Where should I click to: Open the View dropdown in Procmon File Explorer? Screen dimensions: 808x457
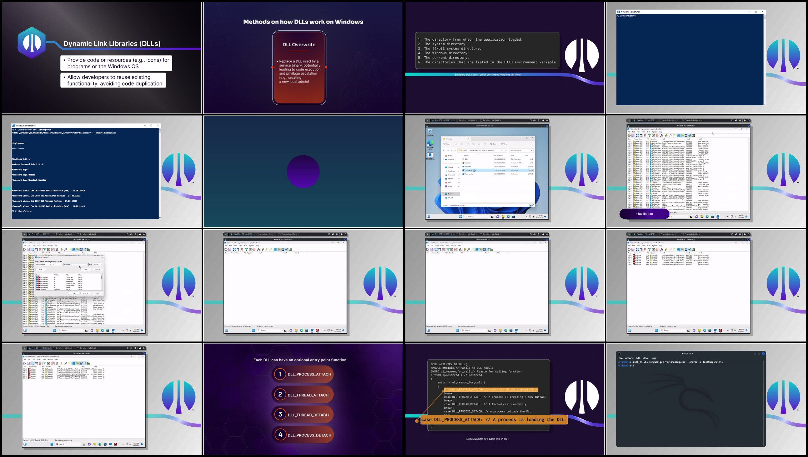click(x=504, y=144)
